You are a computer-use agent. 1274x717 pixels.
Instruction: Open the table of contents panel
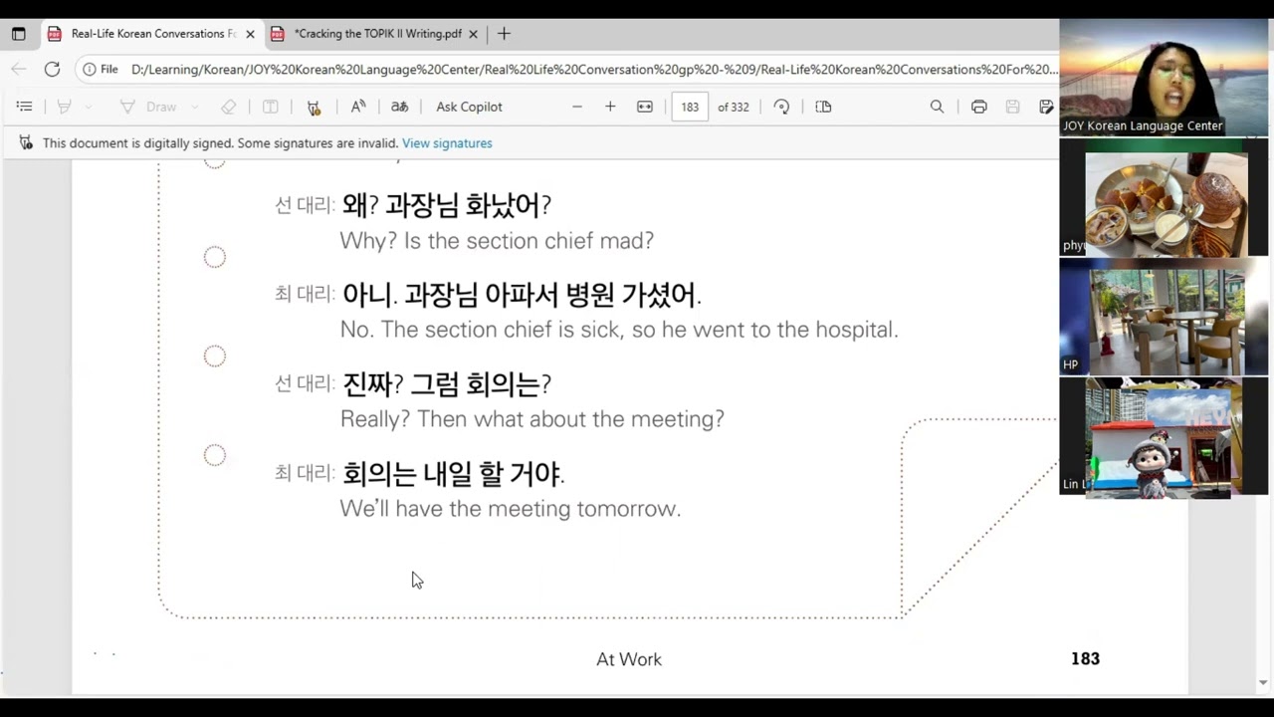pyautogui.click(x=25, y=107)
